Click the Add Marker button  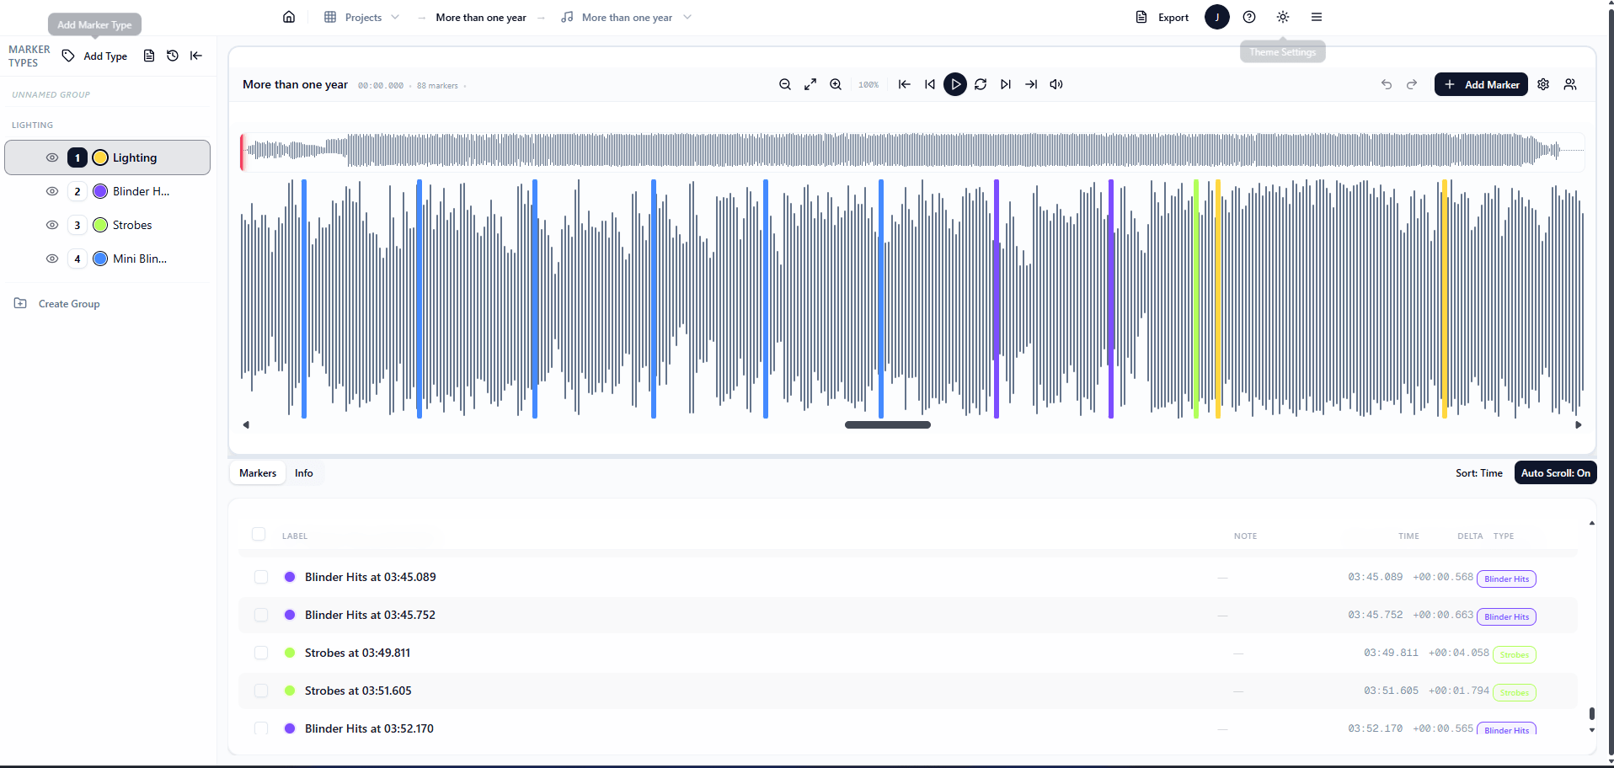coord(1481,84)
